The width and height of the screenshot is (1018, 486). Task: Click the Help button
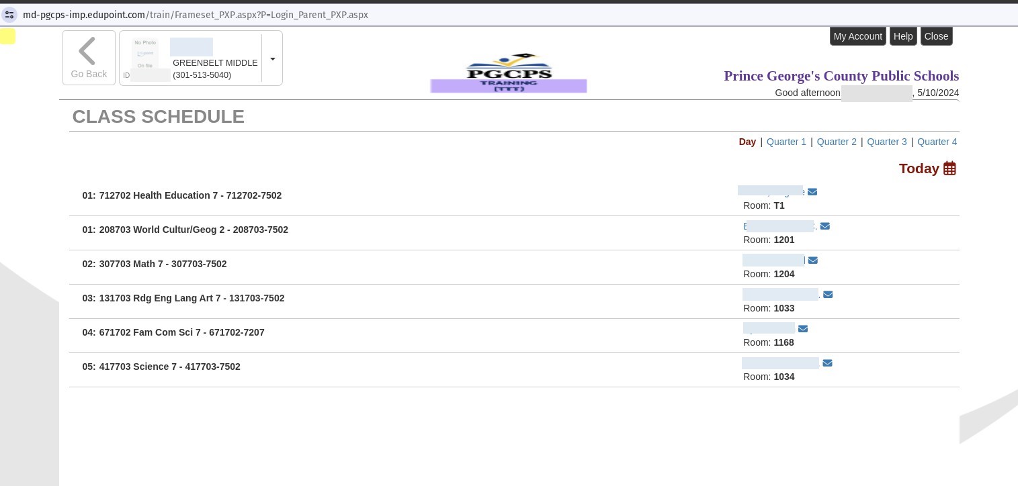coord(903,36)
